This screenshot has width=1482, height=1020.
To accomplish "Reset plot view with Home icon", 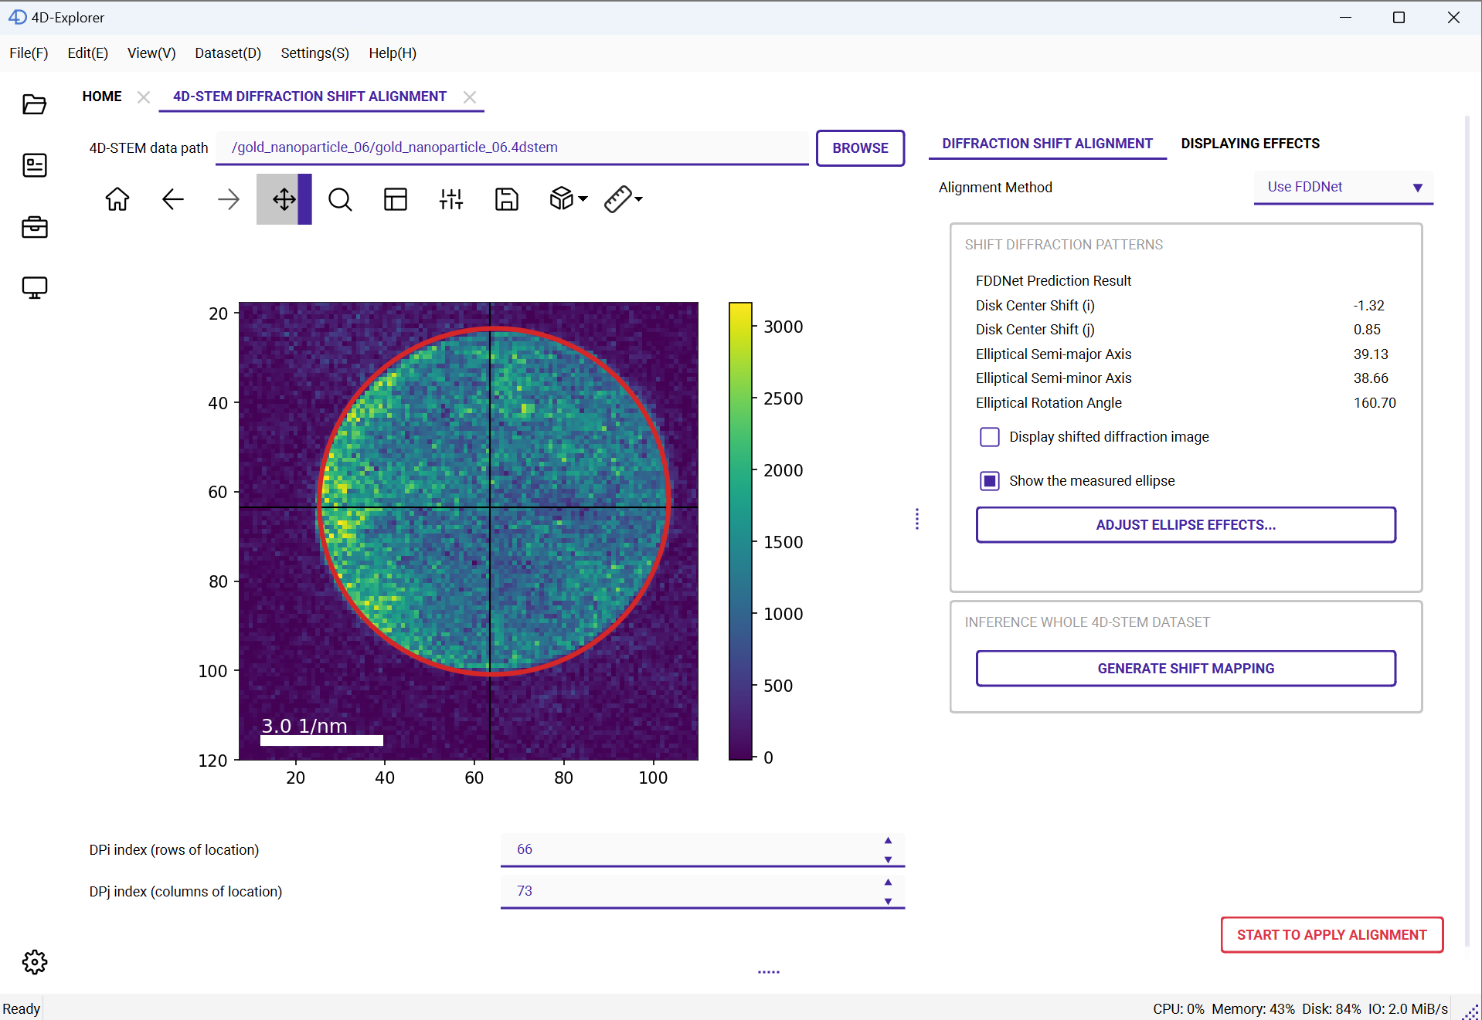I will 117,199.
